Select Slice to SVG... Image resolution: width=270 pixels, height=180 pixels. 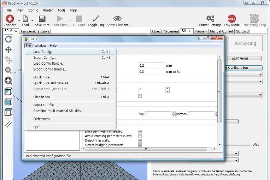tap(70, 97)
